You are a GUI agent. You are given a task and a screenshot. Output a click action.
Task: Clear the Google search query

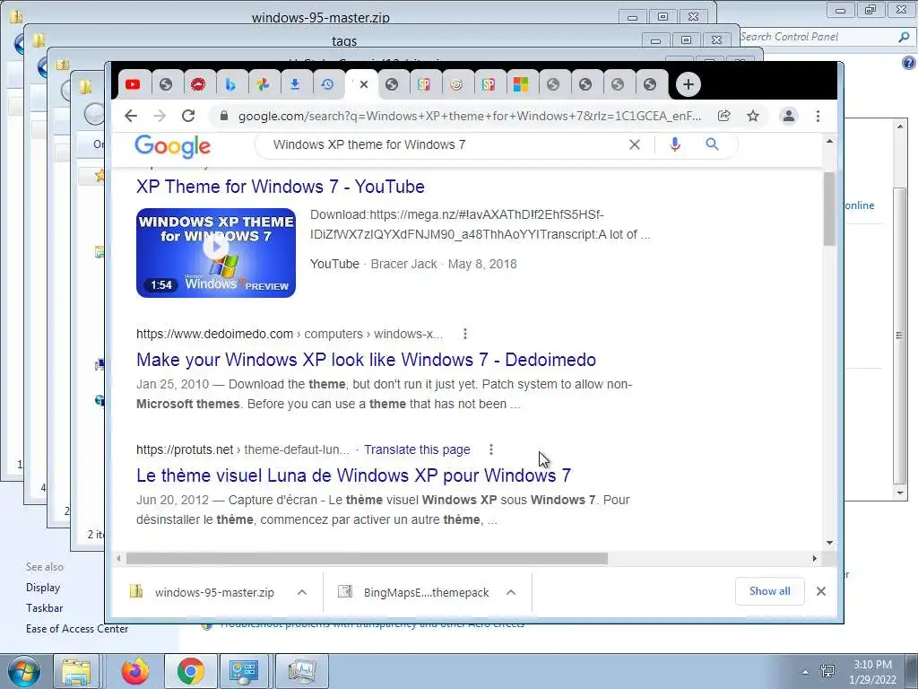[635, 144]
